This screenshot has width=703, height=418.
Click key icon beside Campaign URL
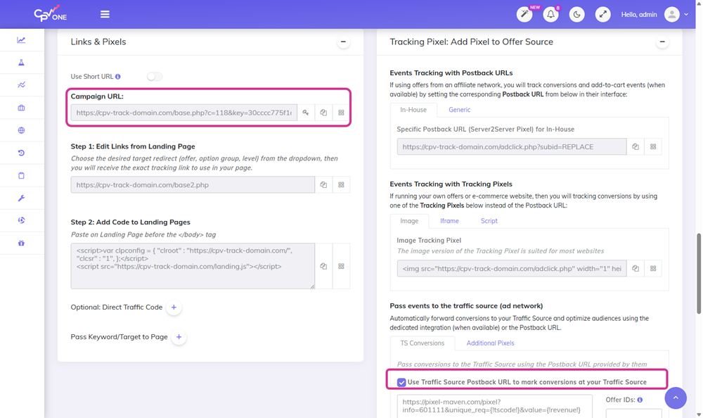pyautogui.click(x=306, y=113)
